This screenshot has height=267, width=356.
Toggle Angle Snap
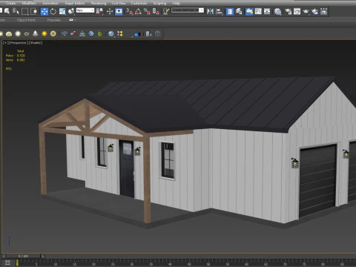(x=138, y=11)
